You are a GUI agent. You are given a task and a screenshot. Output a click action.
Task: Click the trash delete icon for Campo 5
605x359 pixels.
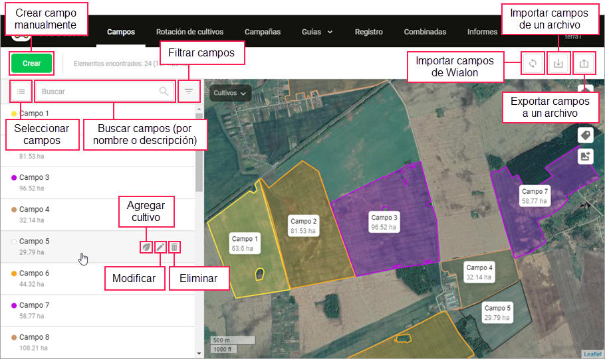point(174,247)
